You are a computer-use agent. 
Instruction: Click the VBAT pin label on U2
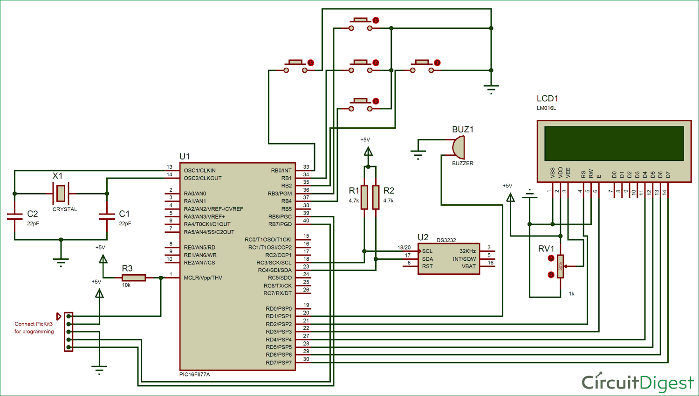pyautogui.click(x=468, y=266)
